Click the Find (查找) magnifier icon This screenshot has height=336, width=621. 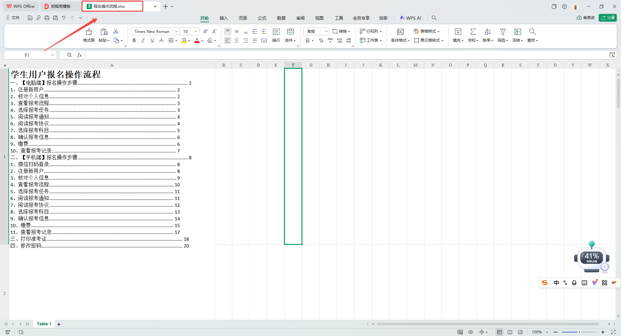[x=532, y=32]
